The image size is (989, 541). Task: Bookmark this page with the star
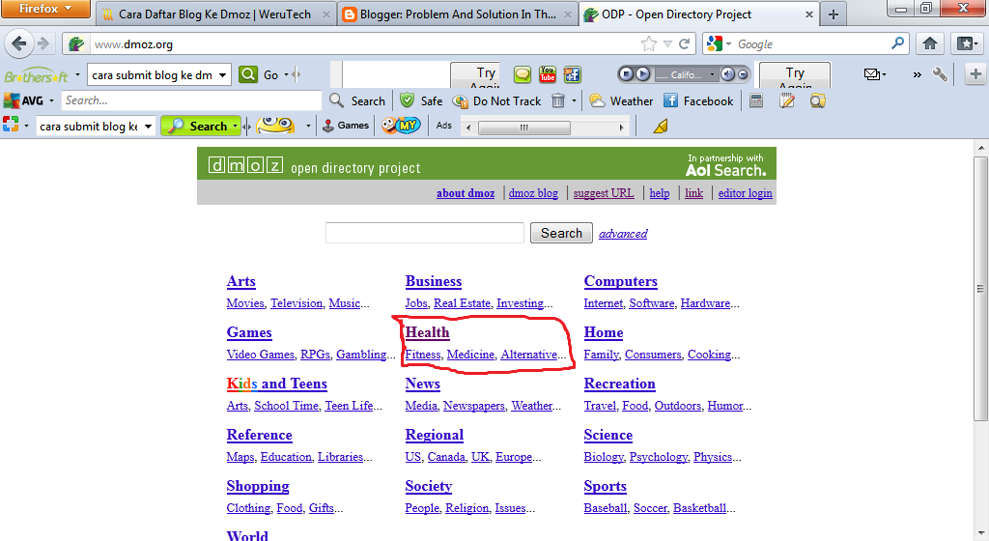pos(648,43)
